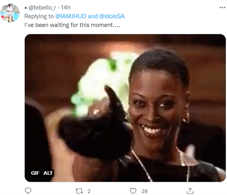This screenshot has height=195, width=227.
Task: Click the 'Replying to' label text
Action: [x=39, y=16]
